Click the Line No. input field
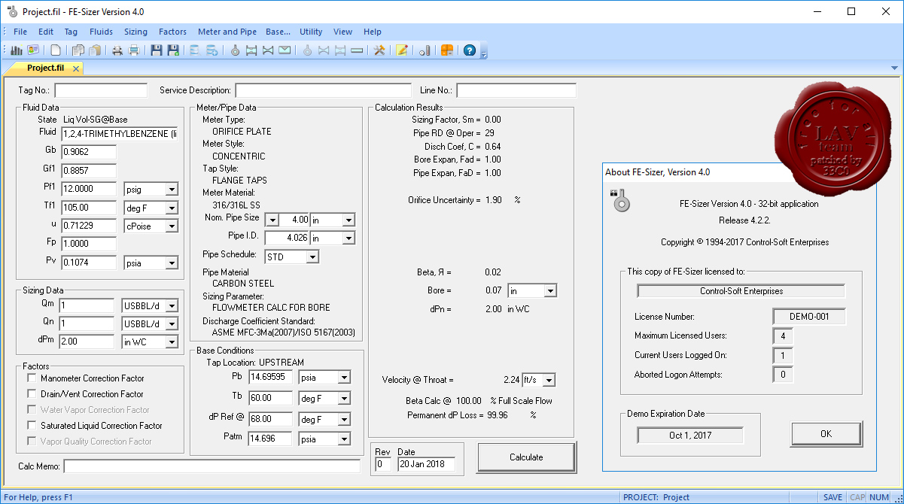This screenshot has width=904, height=504. 516,90
